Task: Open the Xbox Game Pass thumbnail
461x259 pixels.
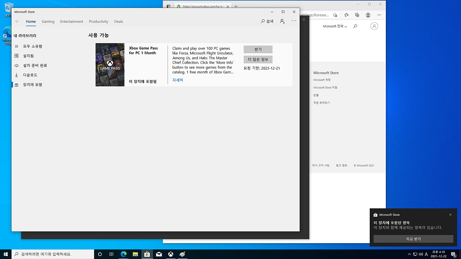Action: (110, 65)
